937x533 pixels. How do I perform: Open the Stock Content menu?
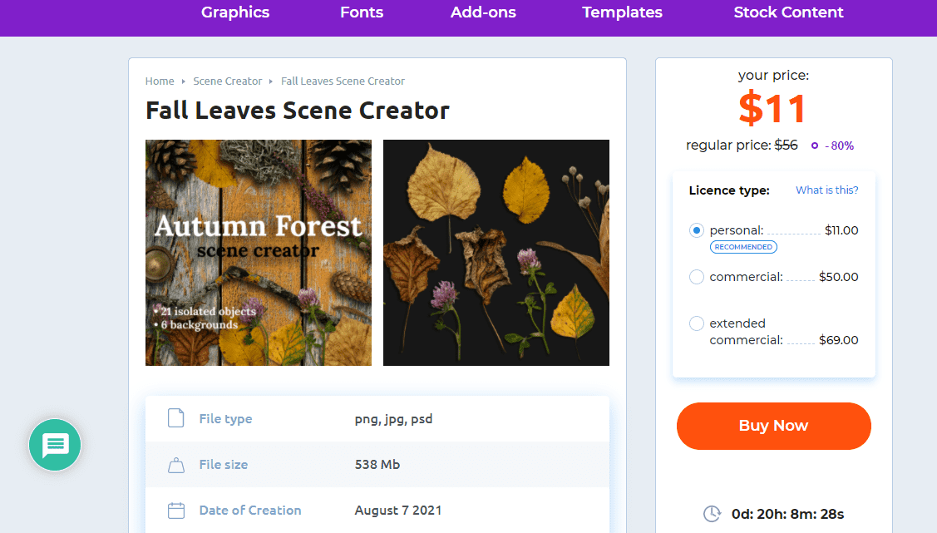pos(788,12)
